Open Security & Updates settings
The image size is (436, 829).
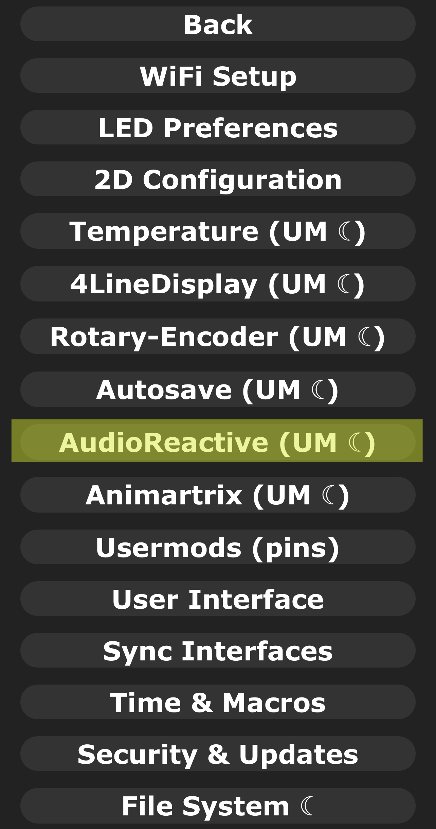218,754
